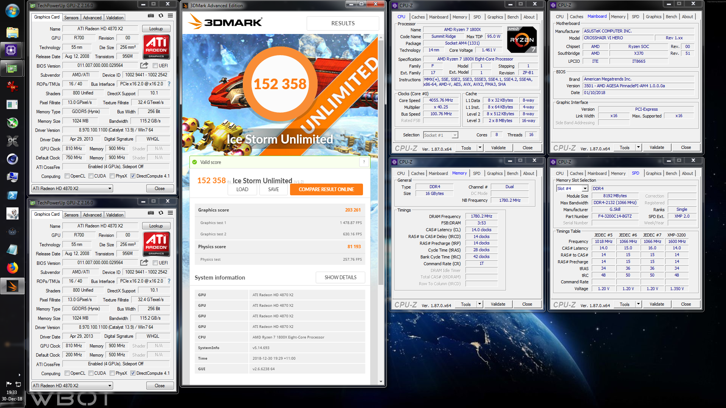Open GPU selector dropdown in bottom GPU-Z window

tap(72, 386)
